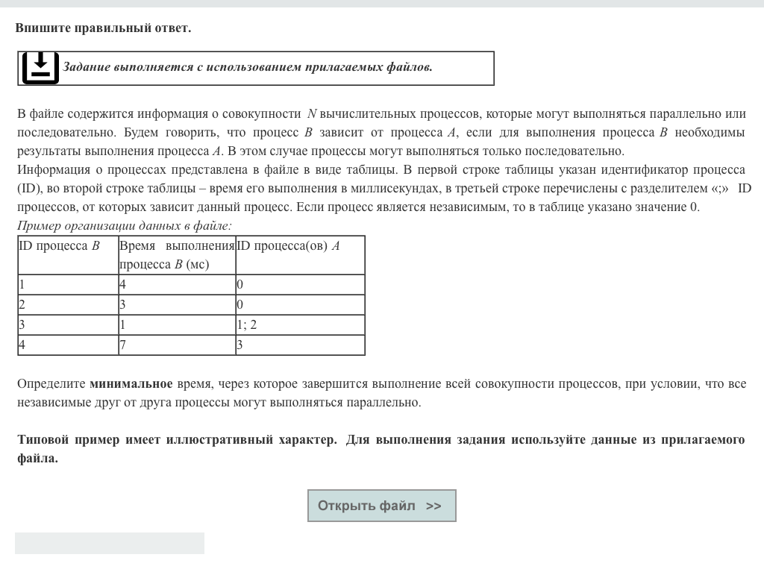Click the download icon in the notice box

tap(40, 68)
